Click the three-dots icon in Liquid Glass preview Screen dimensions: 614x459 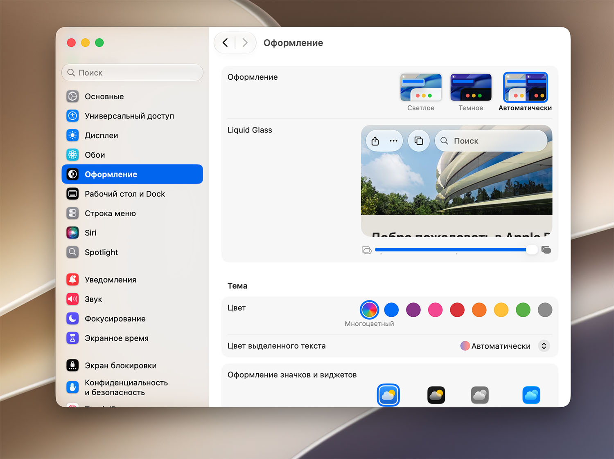click(393, 141)
